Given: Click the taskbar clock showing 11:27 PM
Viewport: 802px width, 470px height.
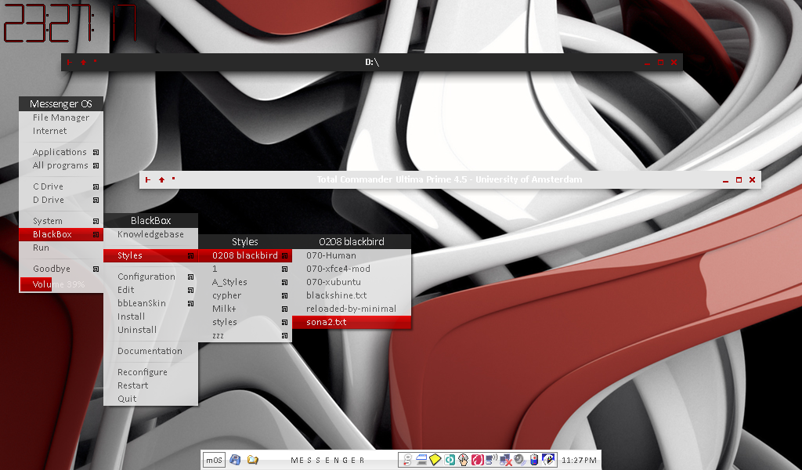Looking at the screenshot, I should 580,460.
